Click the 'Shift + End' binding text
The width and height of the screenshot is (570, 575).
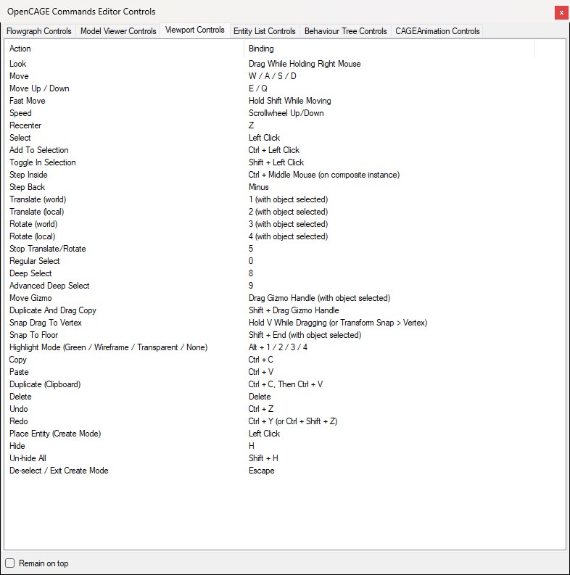(x=305, y=335)
